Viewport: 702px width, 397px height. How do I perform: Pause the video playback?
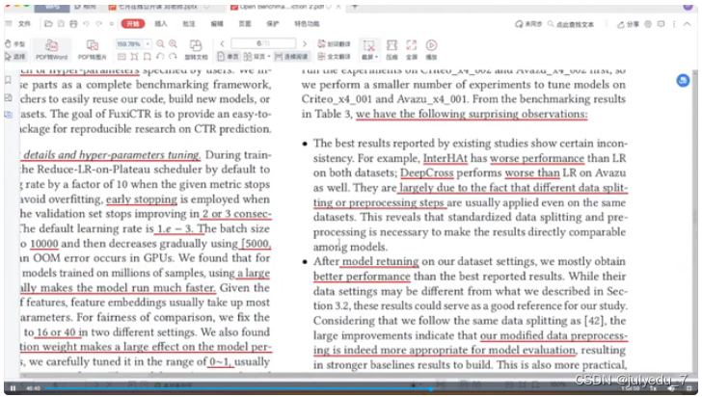point(13,388)
